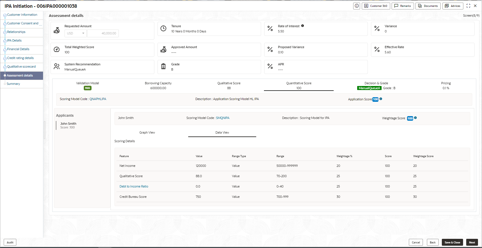Select applicant John Smith in Applicants list

[68, 125]
